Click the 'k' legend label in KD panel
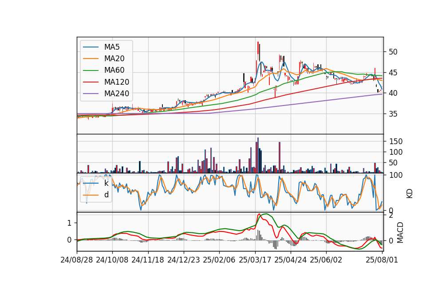This screenshot has height=306, width=426. (x=106, y=183)
